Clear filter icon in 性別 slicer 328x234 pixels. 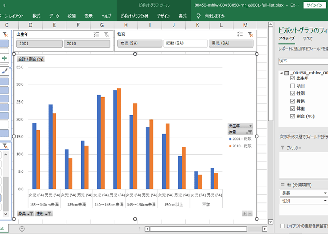(x=250, y=34)
